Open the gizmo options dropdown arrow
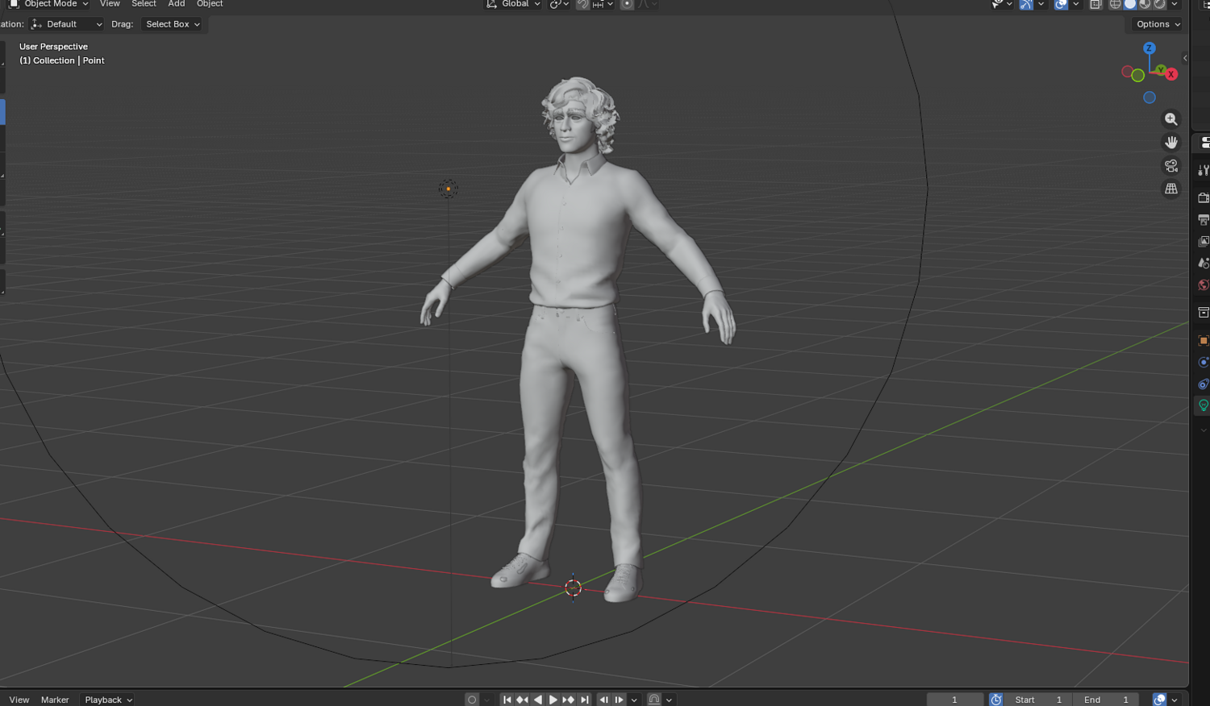This screenshot has width=1210, height=706. (1041, 4)
